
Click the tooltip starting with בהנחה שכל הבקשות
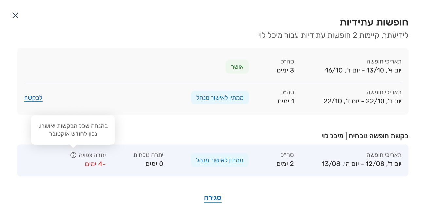pyautogui.click(x=73, y=130)
